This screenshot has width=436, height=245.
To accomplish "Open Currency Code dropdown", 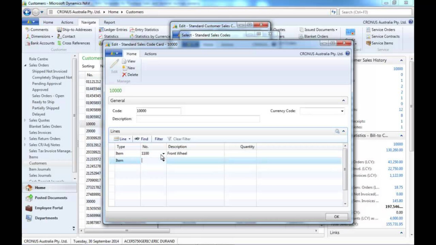I will click(x=342, y=111).
